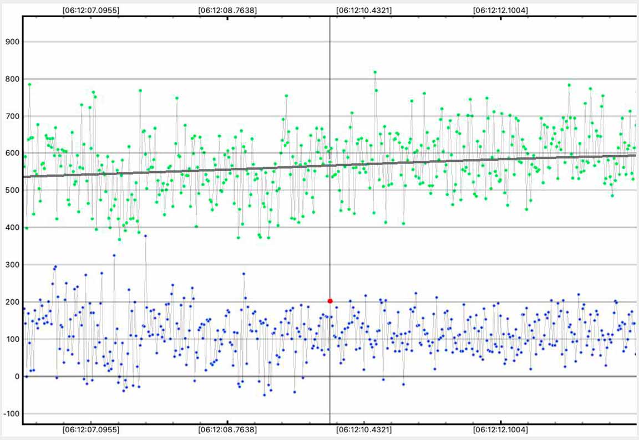
Task: Select top axis timestamp 06:12:08.7638
Action: 227,10
